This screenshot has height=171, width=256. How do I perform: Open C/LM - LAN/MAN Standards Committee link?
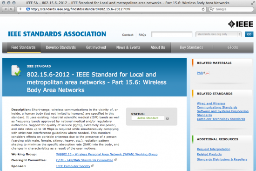pos(85,160)
